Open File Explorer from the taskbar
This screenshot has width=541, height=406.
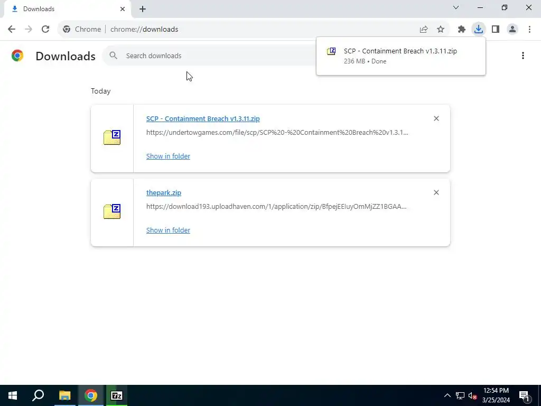[64, 395]
